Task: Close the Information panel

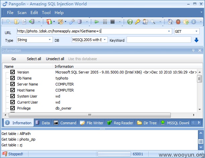Action: [x=200, y=50]
